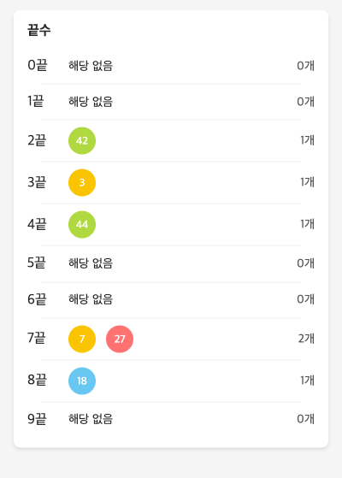Select the red ball numbered 27
Viewport: 342px width, 478px height.
click(x=120, y=339)
